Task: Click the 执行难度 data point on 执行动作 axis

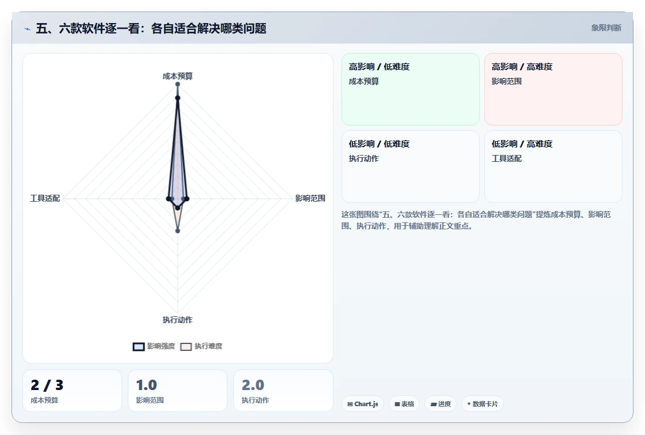Action: [x=178, y=231]
